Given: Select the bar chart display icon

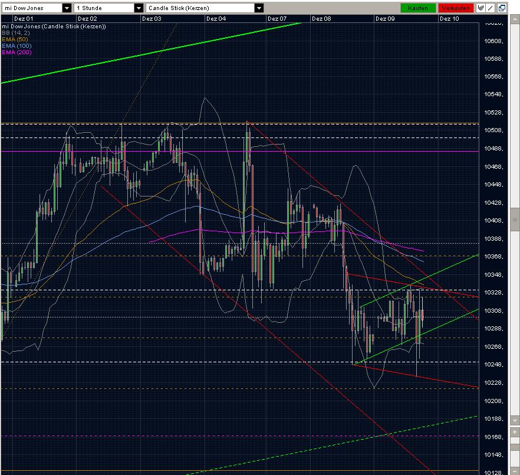Looking at the screenshot, I should coord(480,8).
